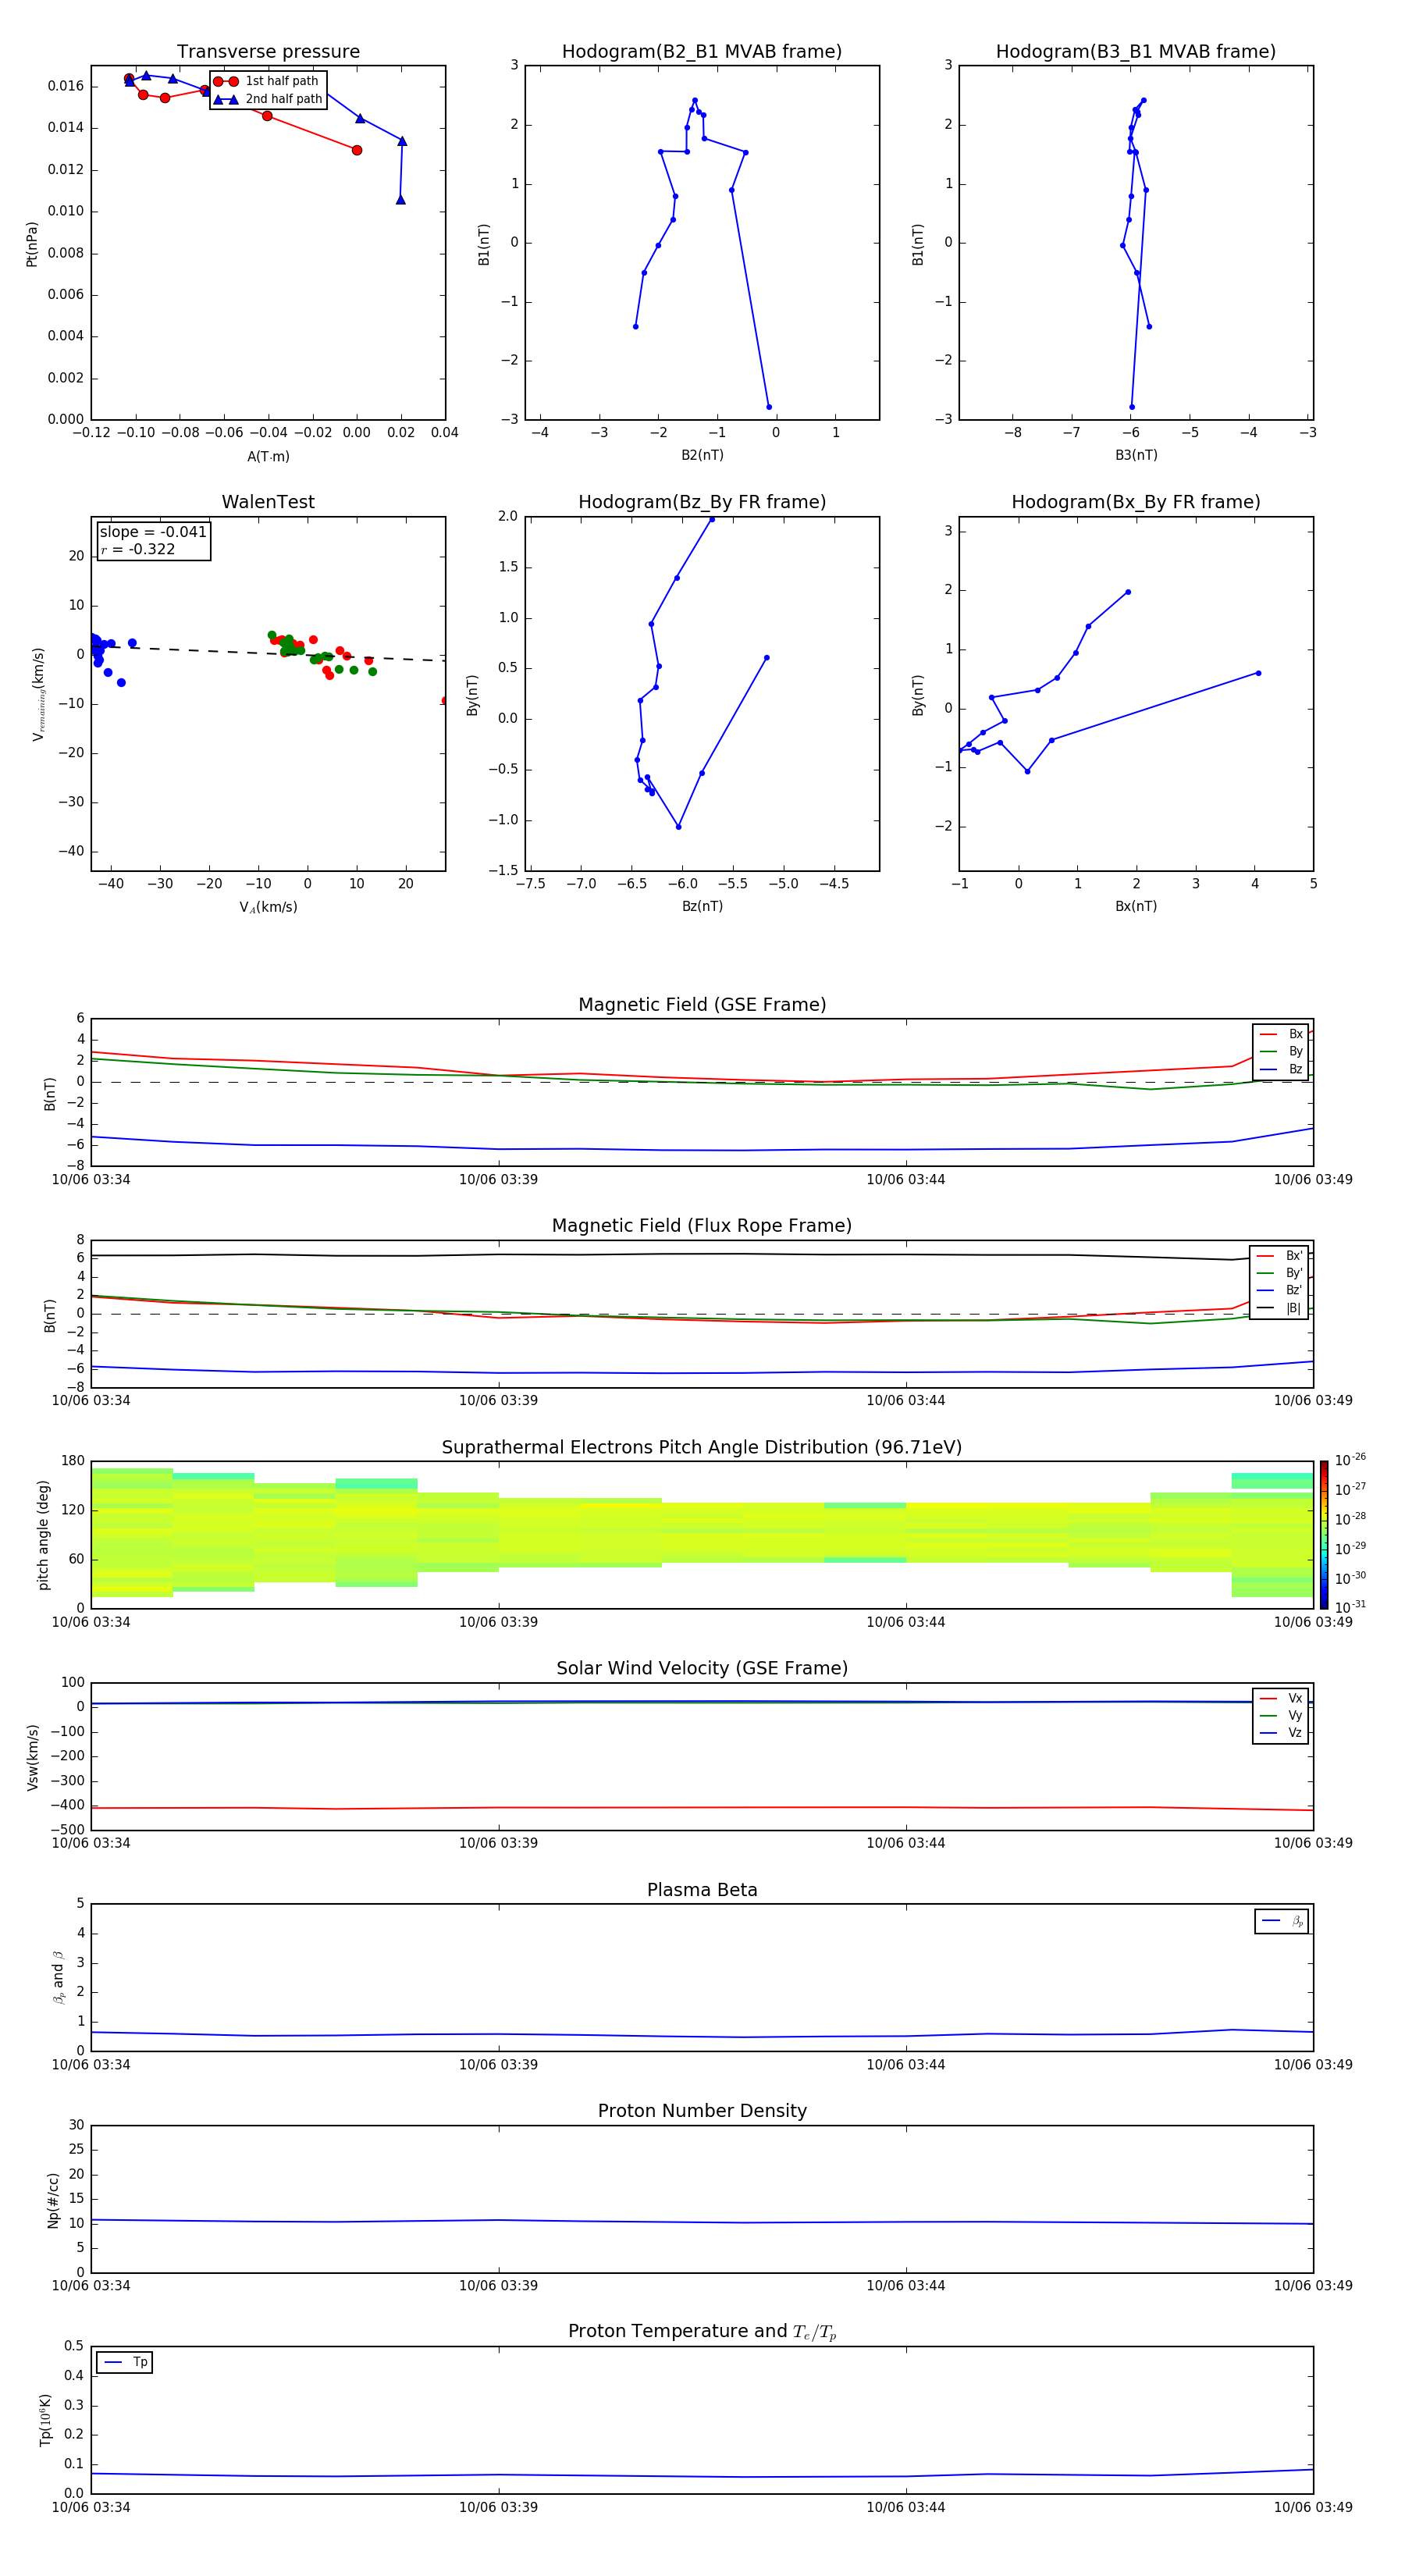Screen dimensions: 1405x2576
Task: Click the "A(T·m)" x-axis label
Action: pyautogui.click(x=268, y=457)
